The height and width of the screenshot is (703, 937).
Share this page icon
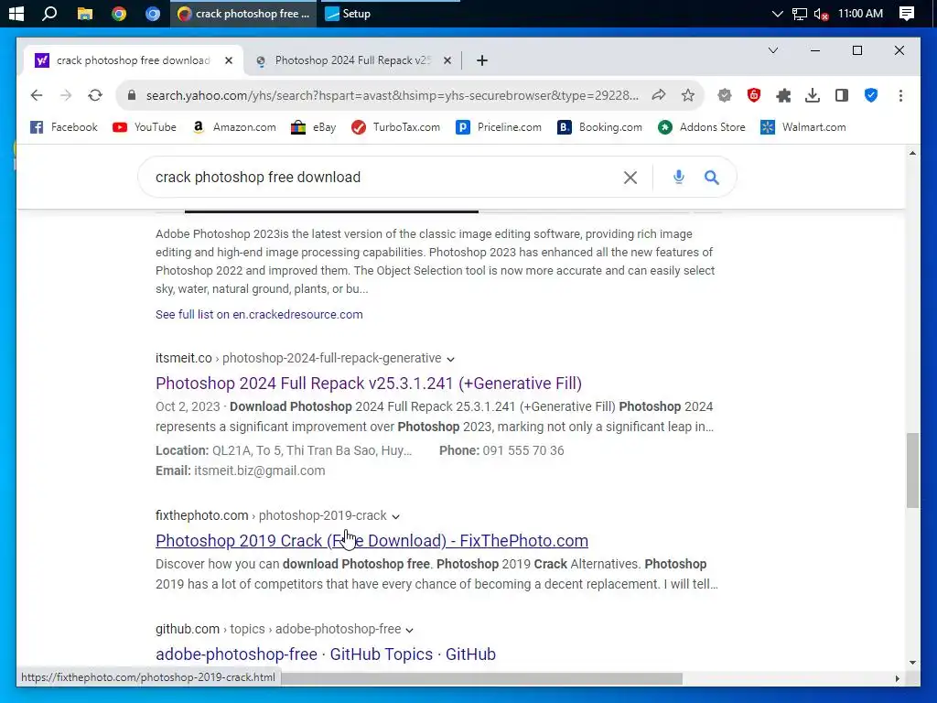point(659,95)
